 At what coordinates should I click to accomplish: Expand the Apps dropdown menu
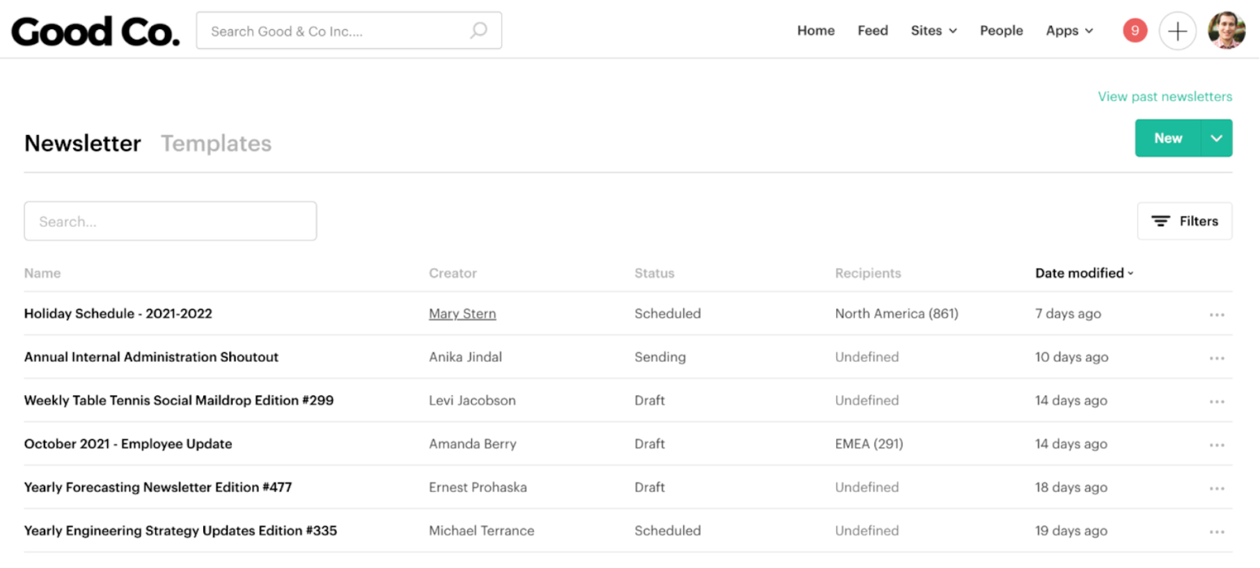click(1069, 31)
